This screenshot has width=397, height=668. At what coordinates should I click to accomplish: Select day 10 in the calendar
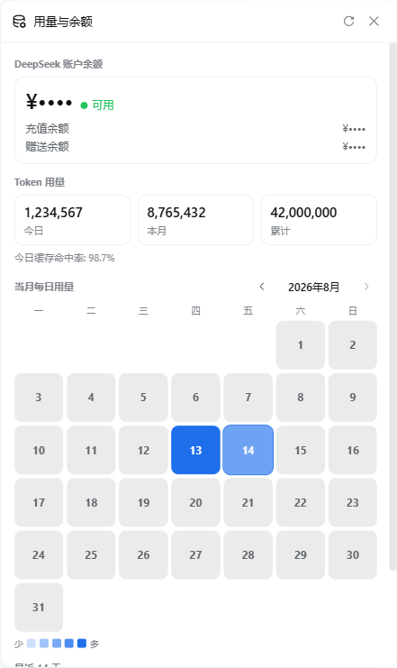39,450
